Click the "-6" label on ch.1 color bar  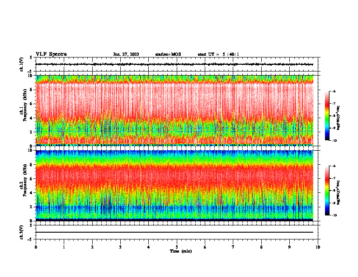[334, 91]
